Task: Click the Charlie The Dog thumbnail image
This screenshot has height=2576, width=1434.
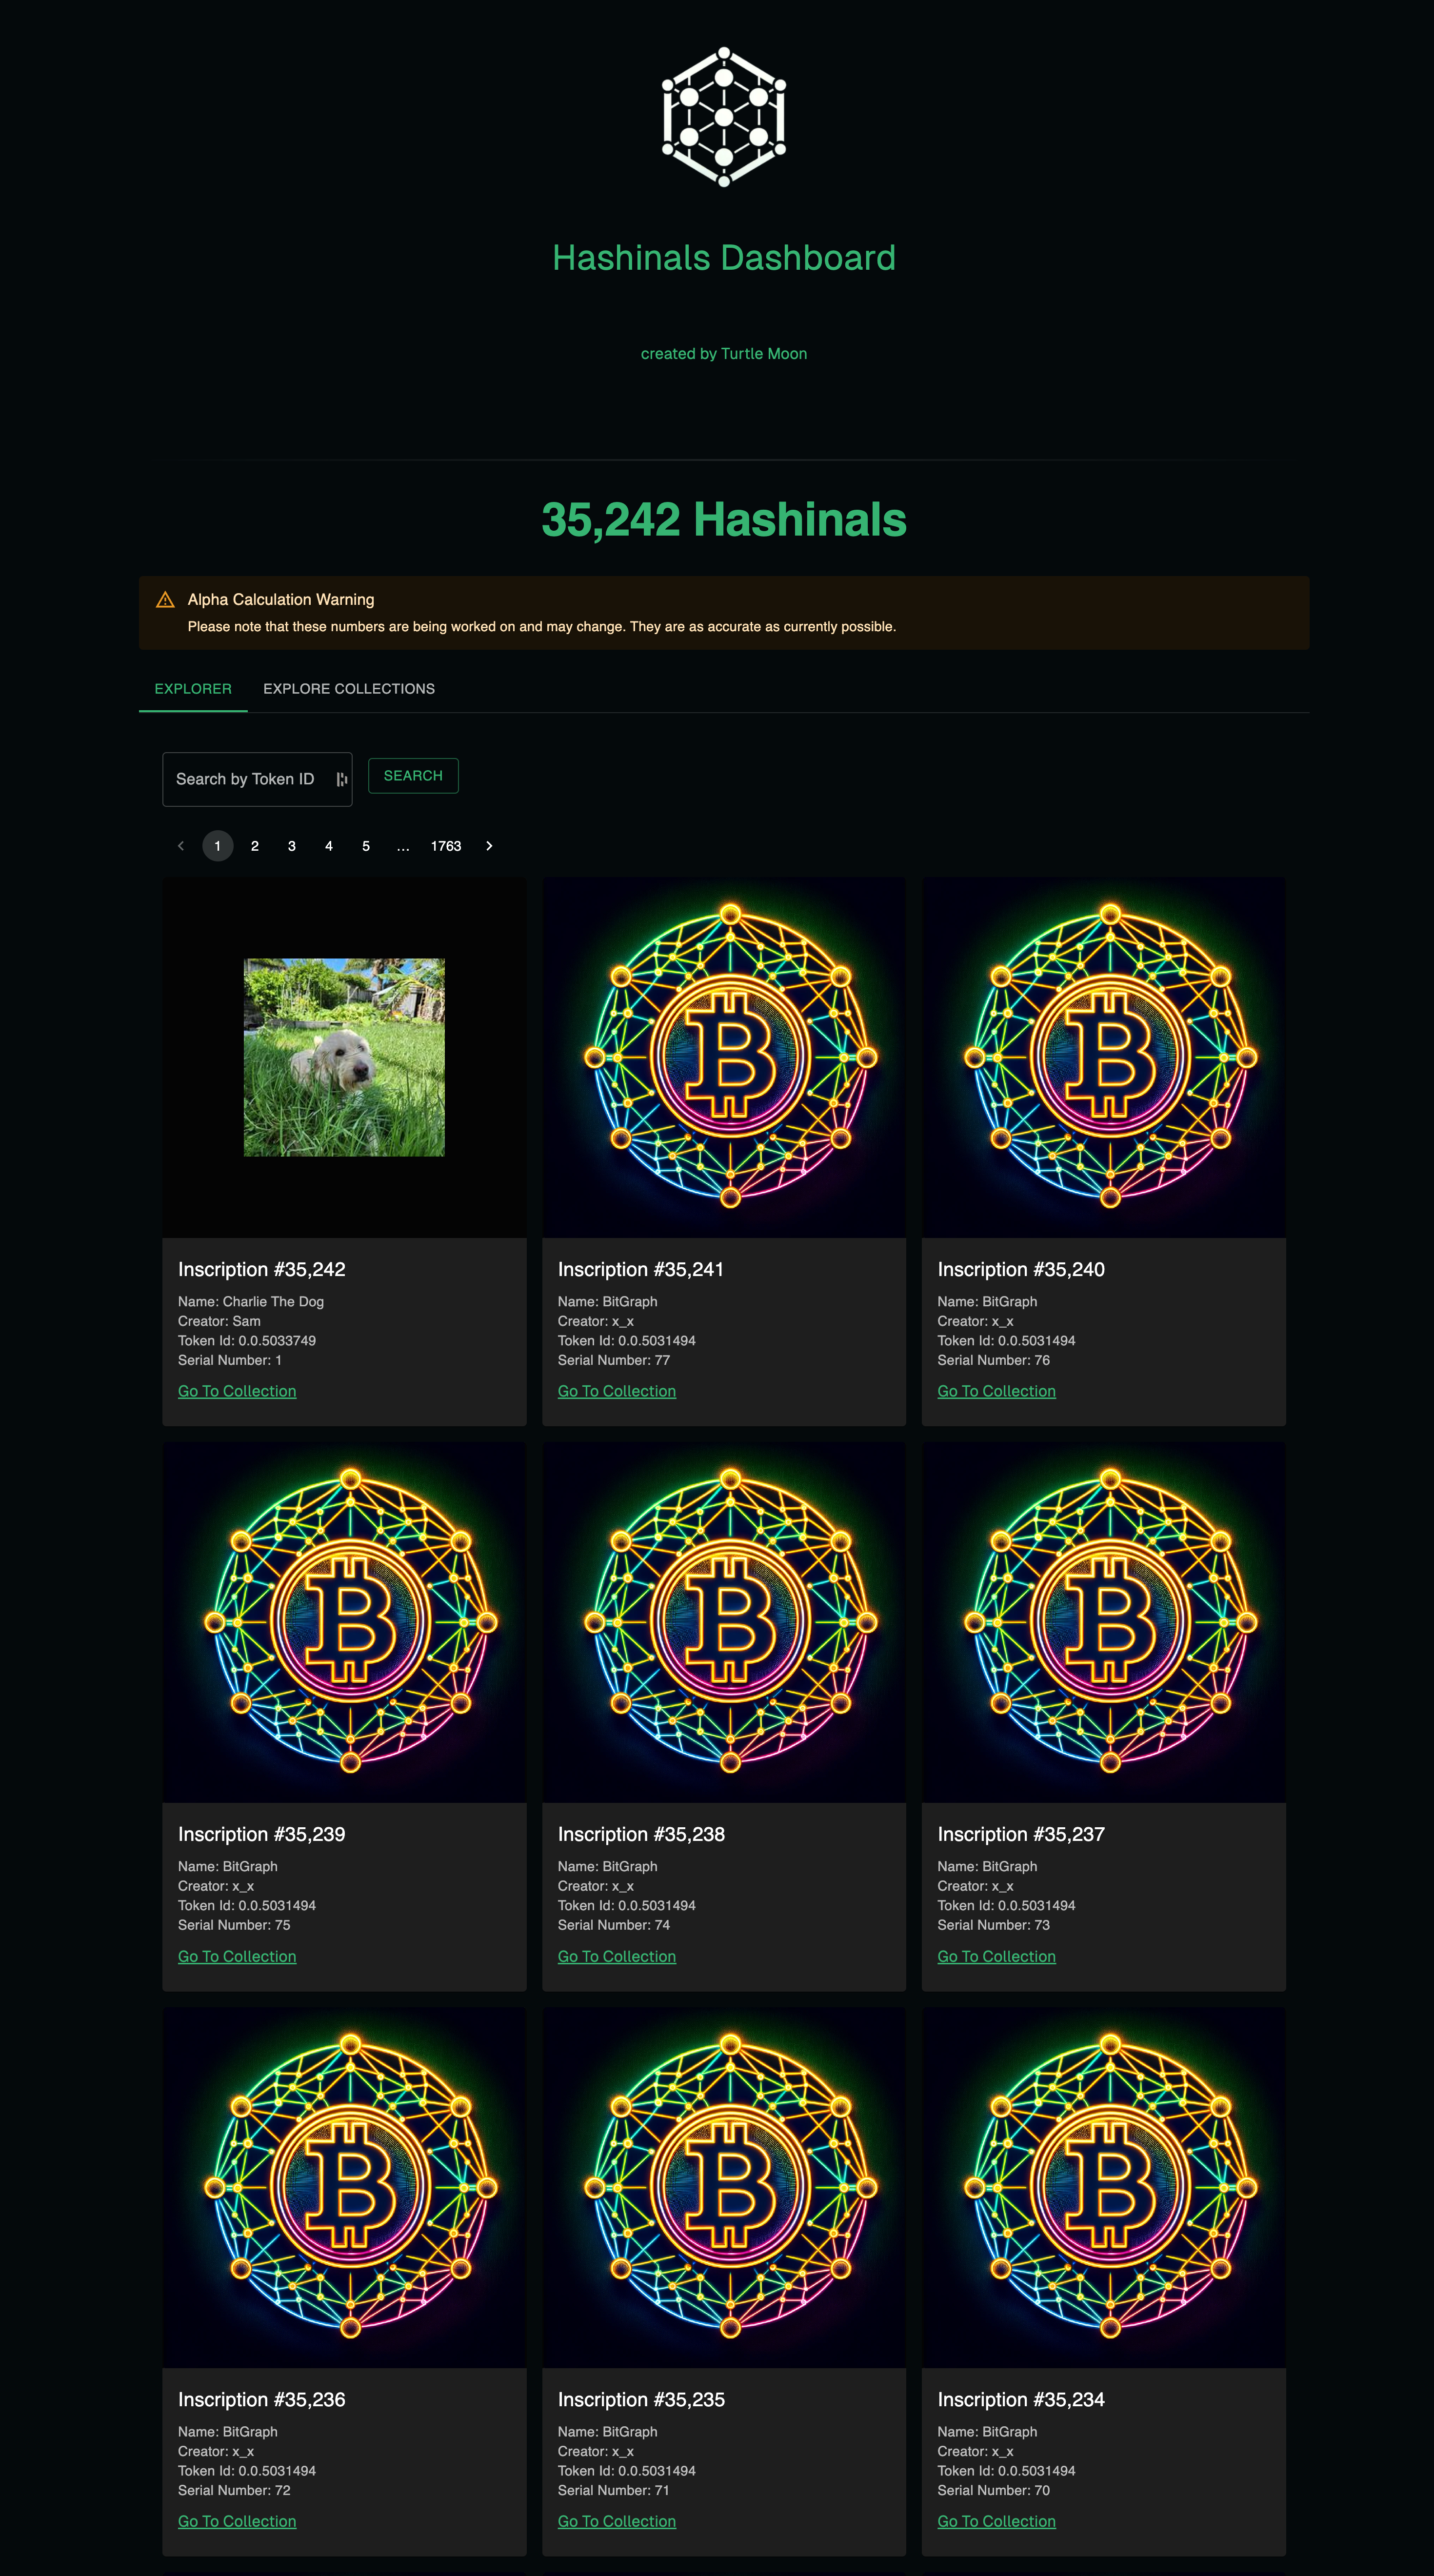Action: pyautogui.click(x=344, y=1057)
